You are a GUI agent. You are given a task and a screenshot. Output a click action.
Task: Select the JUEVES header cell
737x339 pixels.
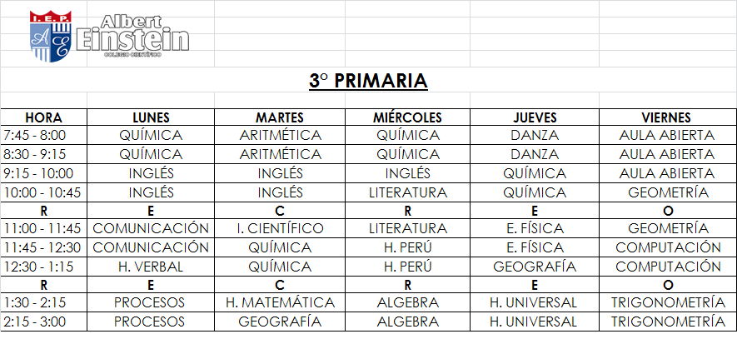tap(534, 117)
